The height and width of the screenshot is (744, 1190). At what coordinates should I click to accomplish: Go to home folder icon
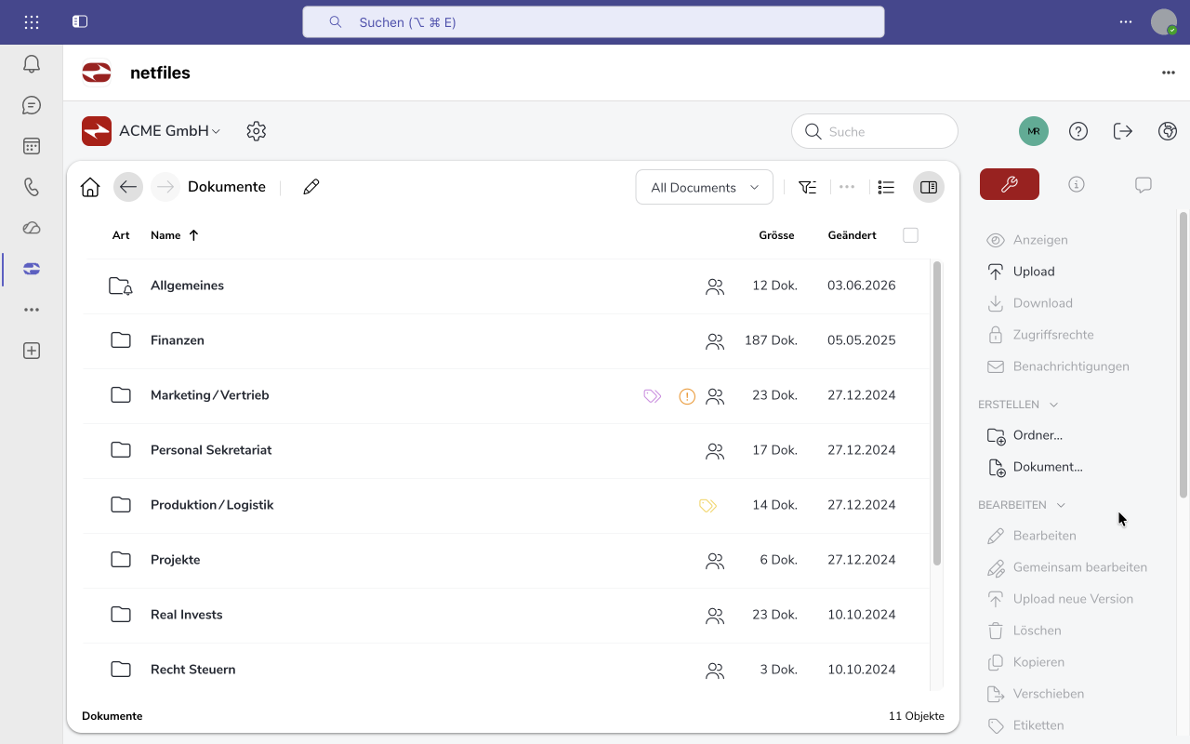(x=90, y=187)
